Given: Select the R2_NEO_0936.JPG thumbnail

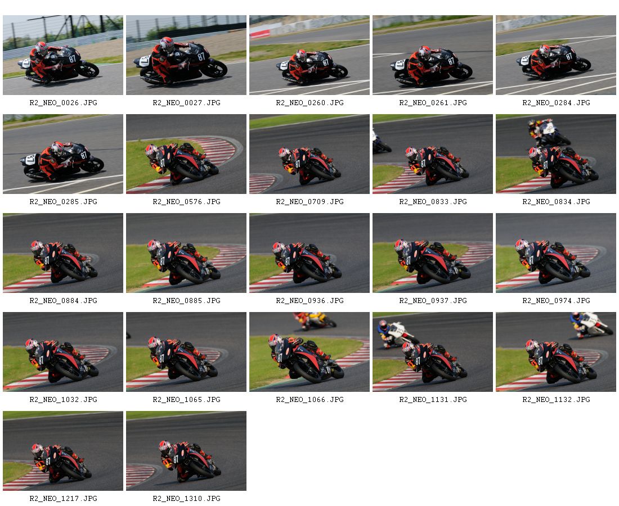Looking at the screenshot, I should tap(309, 253).
